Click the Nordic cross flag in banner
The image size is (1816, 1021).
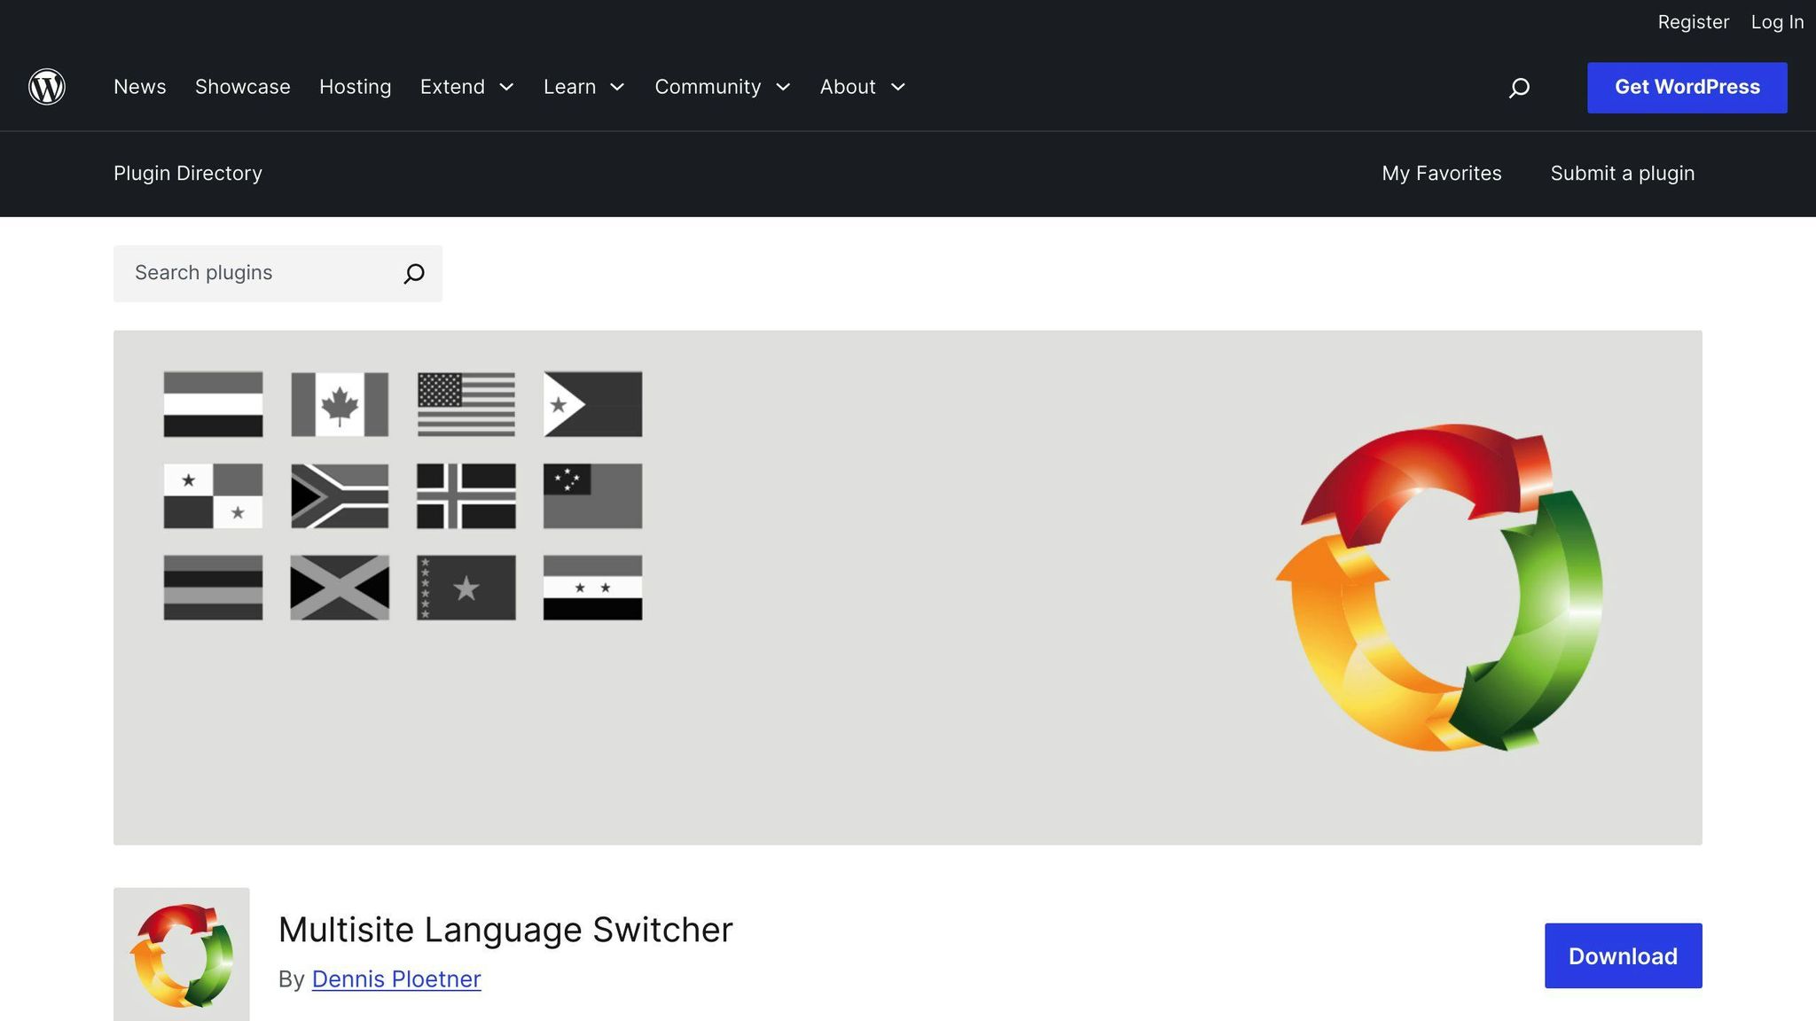tap(466, 496)
